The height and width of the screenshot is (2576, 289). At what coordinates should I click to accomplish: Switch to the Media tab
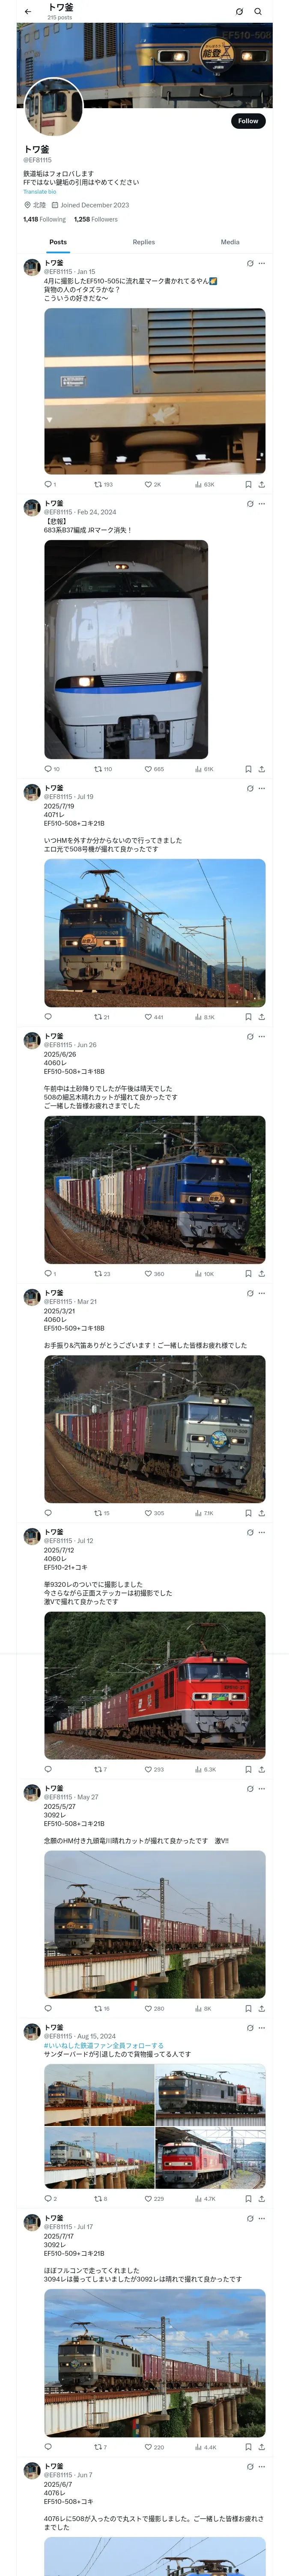tap(230, 242)
